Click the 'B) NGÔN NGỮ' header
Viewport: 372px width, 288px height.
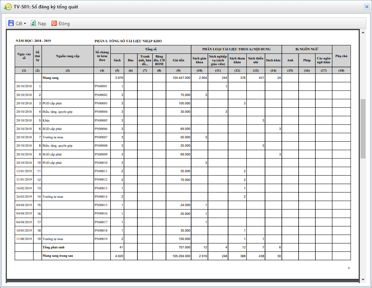click(x=307, y=49)
